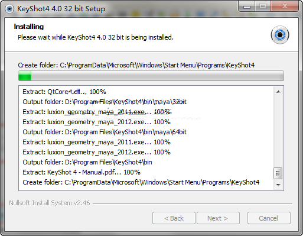Select the KeyShot4\bin output folder log line
Viewport: 303px width, 236px height.
pos(87,162)
